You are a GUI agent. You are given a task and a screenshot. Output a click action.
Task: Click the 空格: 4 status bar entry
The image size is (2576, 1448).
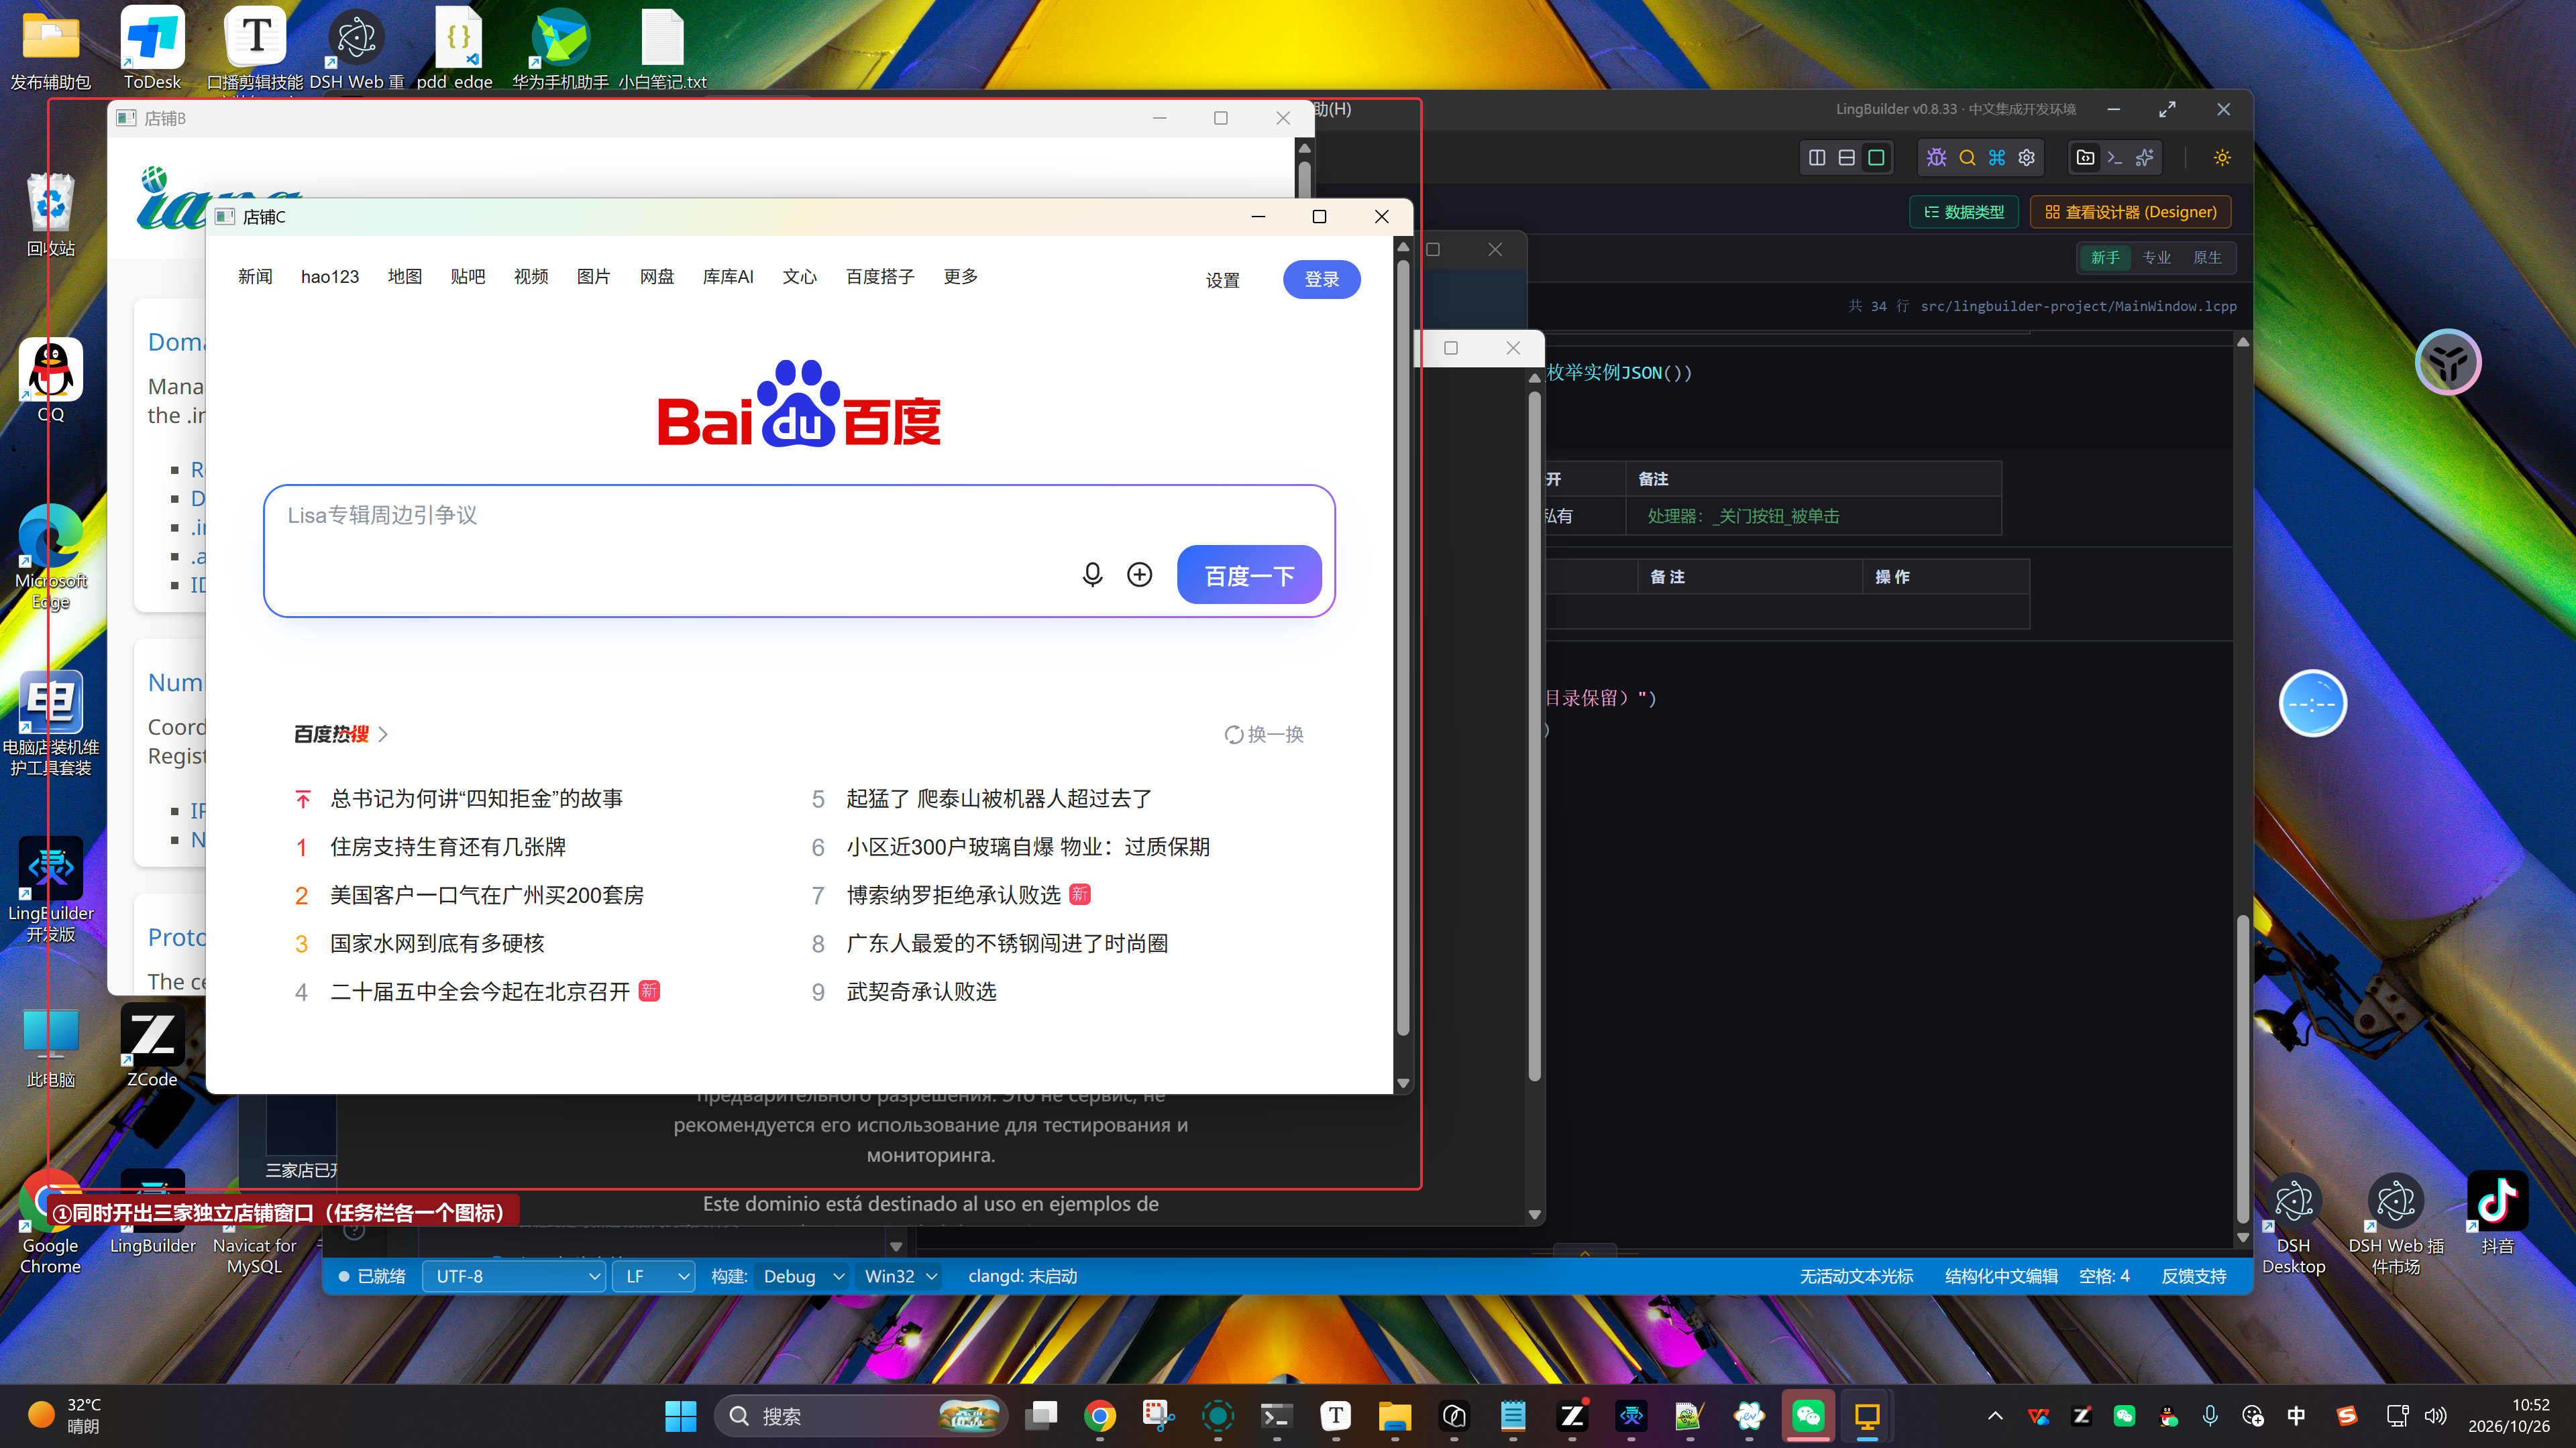coord(2104,1276)
